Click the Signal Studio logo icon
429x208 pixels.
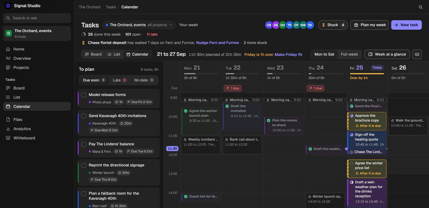coord(8,6)
